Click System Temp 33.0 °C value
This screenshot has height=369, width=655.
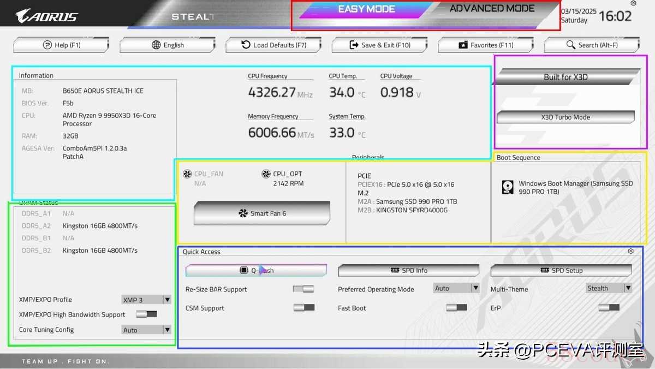pos(347,133)
